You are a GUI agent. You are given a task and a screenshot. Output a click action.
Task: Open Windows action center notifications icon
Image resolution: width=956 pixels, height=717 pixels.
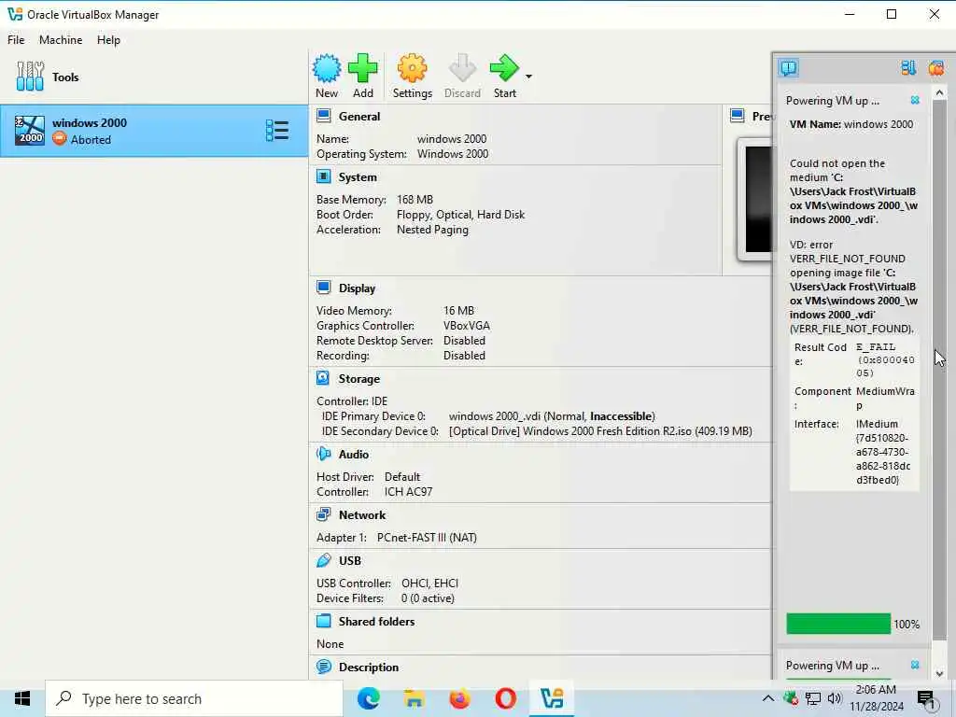pos(927,698)
